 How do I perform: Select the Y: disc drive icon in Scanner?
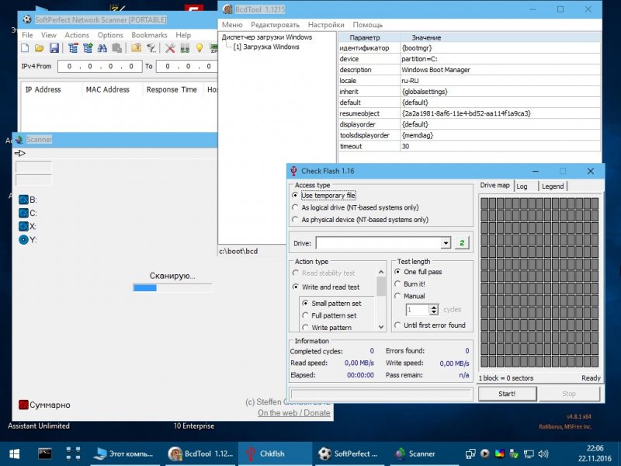[x=23, y=240]
